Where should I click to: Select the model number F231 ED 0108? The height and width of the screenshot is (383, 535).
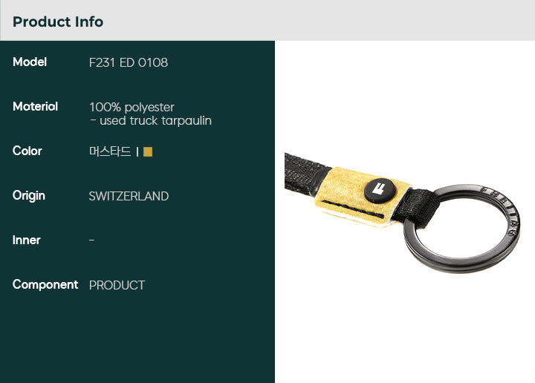[x=129, y=62]
